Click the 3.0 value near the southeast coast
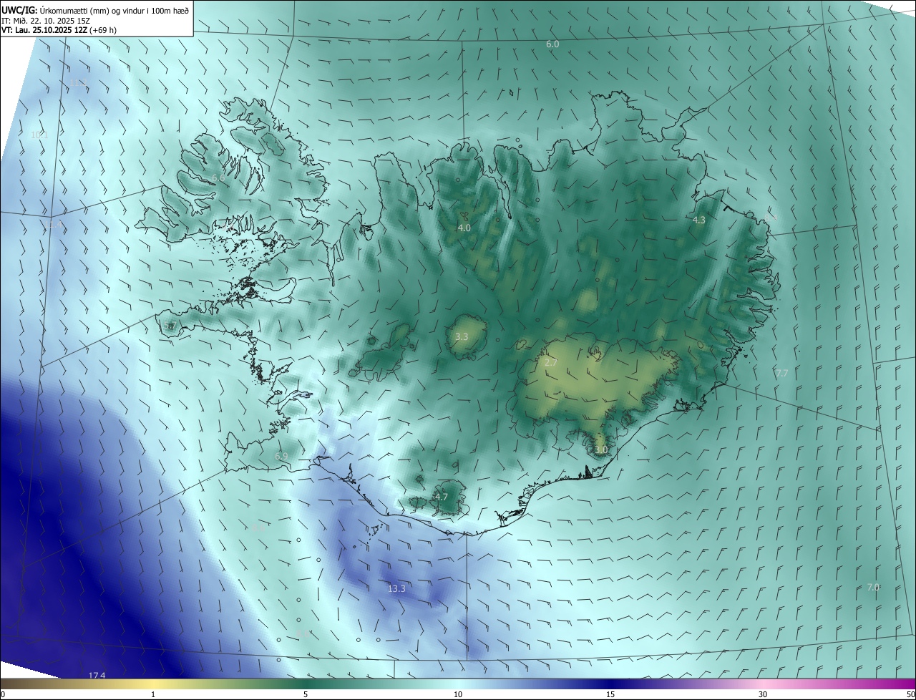Screen dimensions: 916x700 [x=601, y=450]
